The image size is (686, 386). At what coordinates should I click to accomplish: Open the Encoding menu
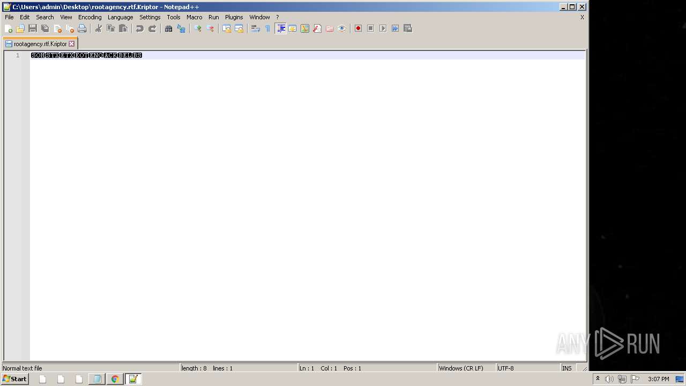coord(90,17)
